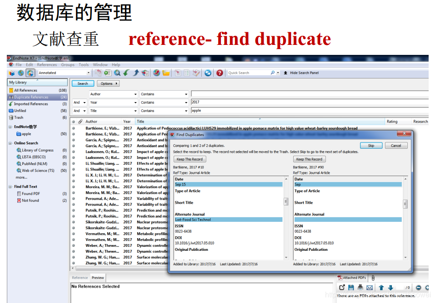Click the blue Export arrow icon
This screenshot has width=435, height=303.
coord(135,73)
